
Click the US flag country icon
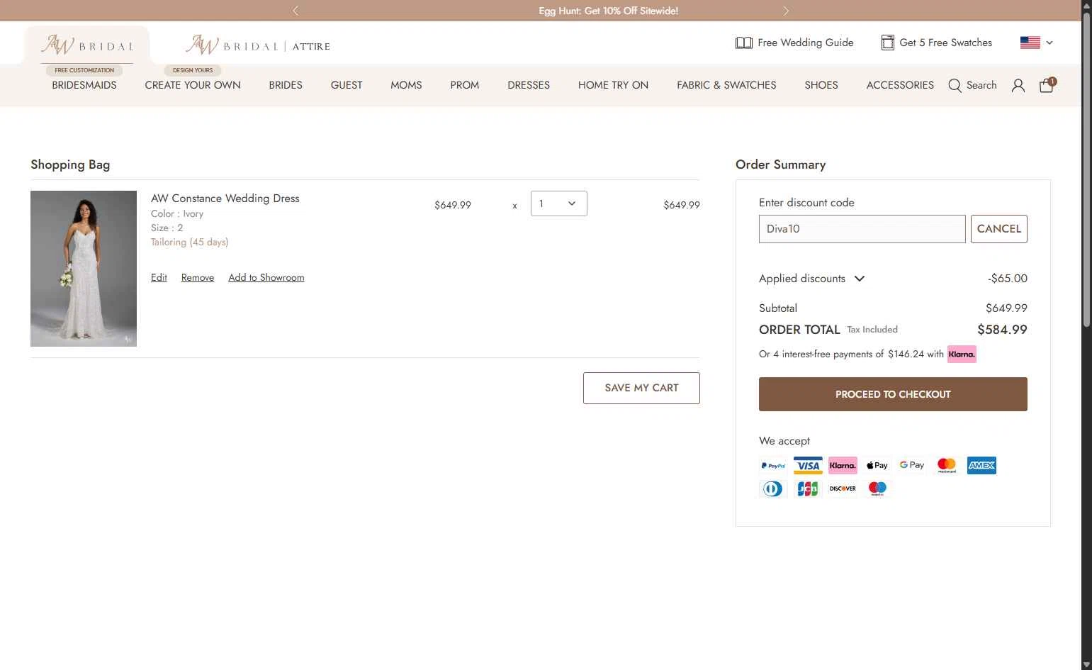click(1030, 43)
